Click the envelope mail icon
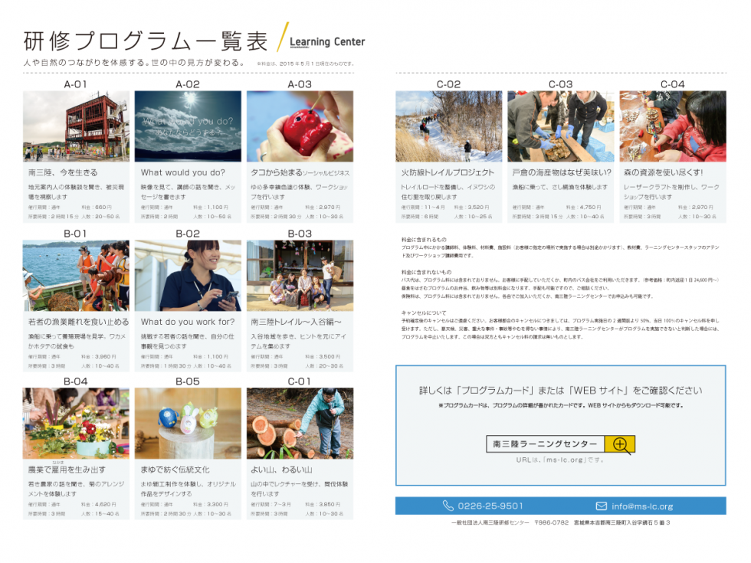Screen dimensions: 751x563 [602, 506]
